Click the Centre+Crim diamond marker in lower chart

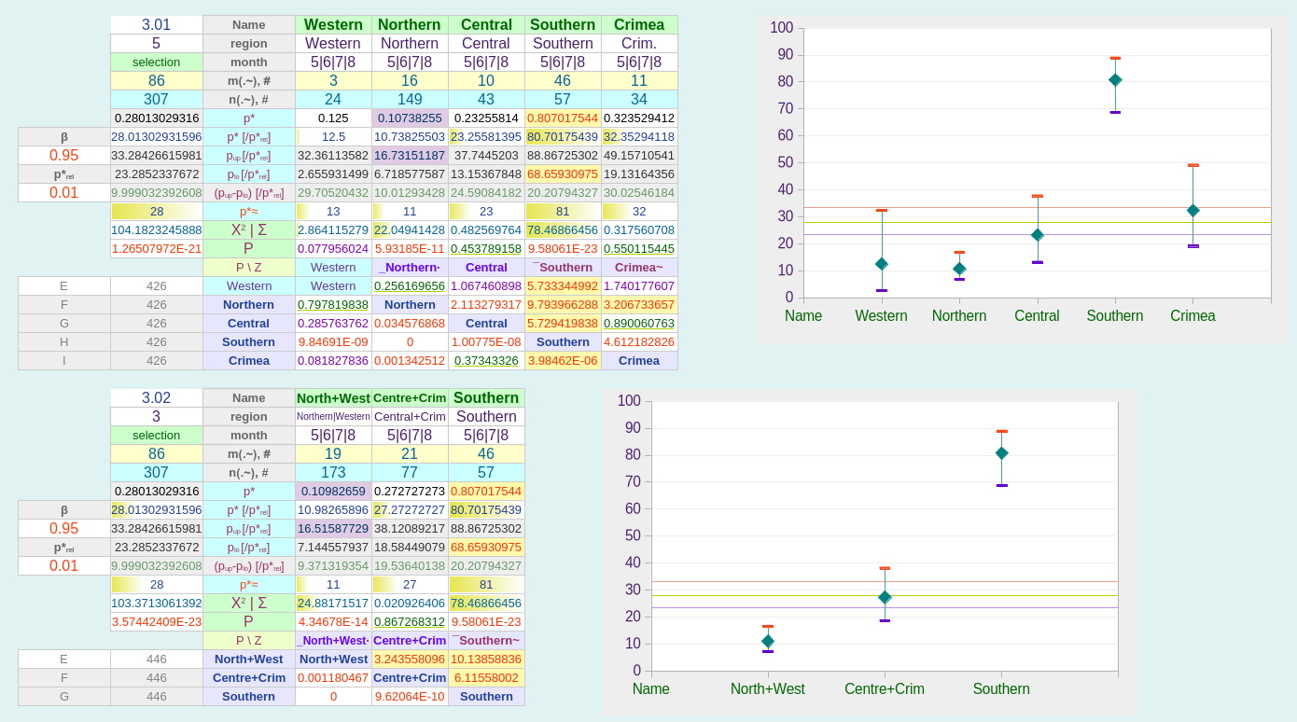(x=885, y=597)
